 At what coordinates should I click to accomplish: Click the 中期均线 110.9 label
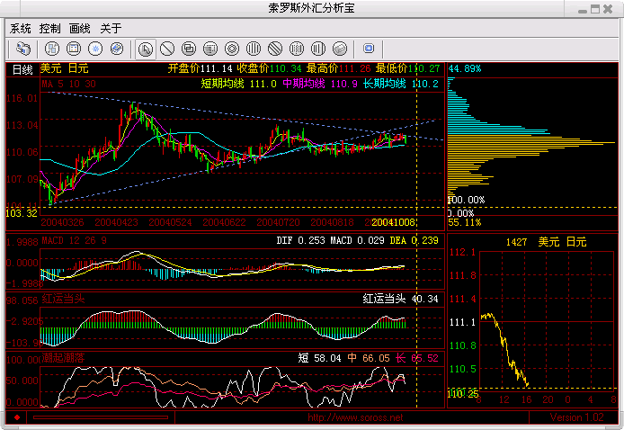(x=320, y=84)
